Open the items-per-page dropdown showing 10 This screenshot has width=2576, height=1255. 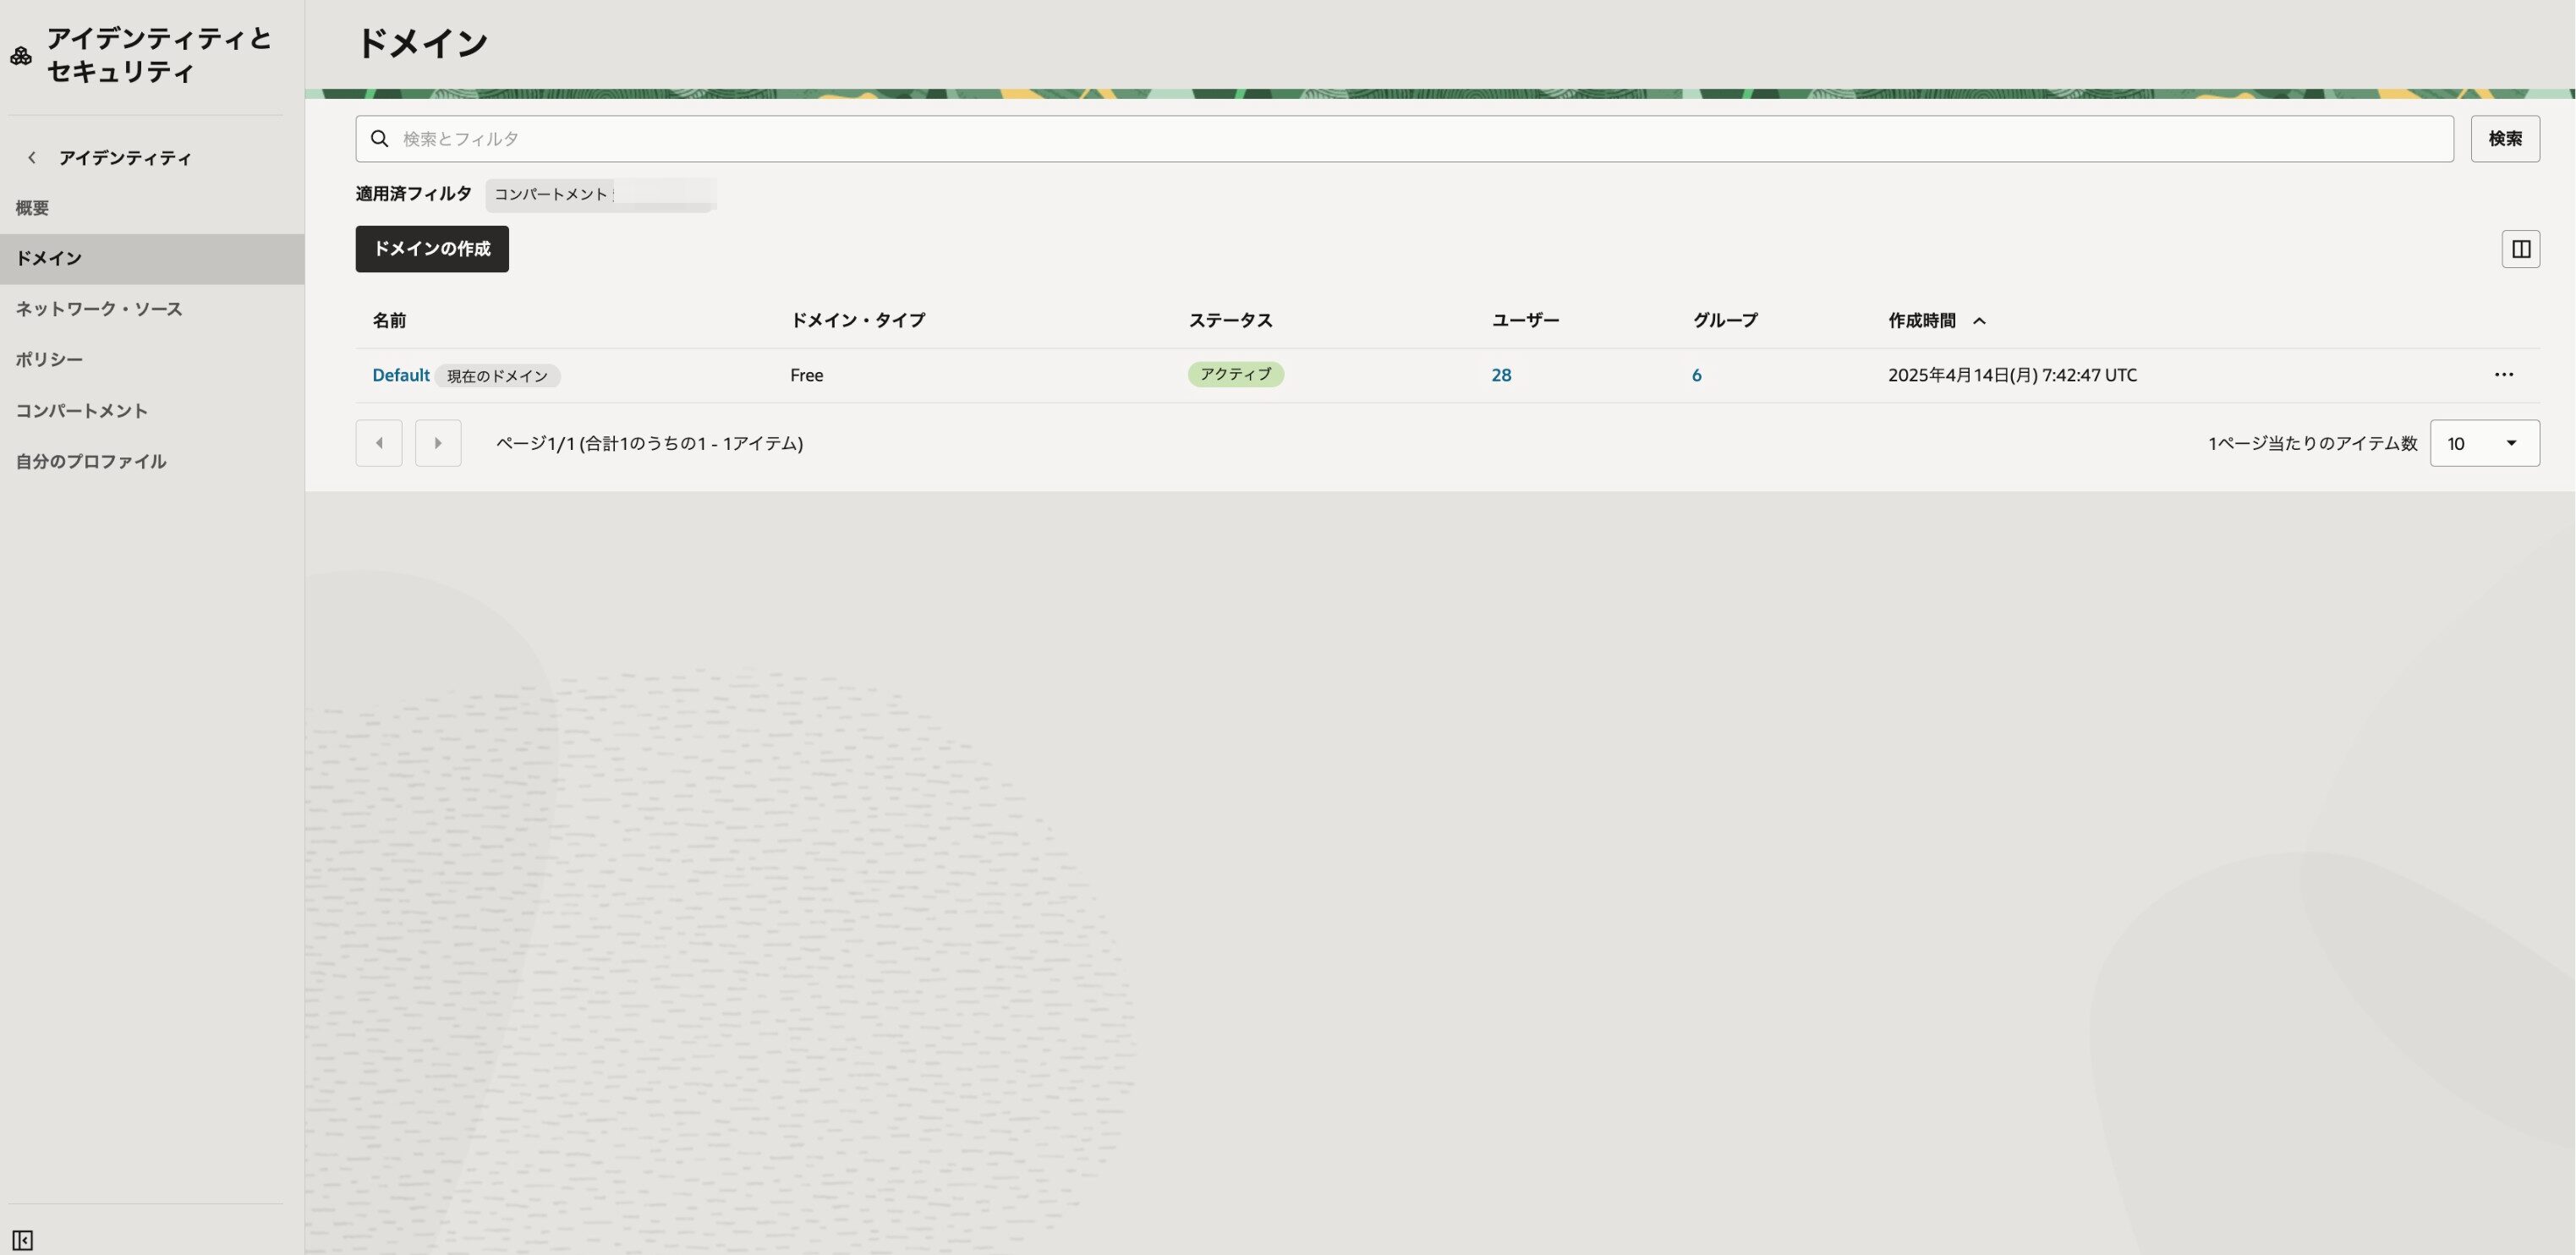click(x=2484, y=443)
